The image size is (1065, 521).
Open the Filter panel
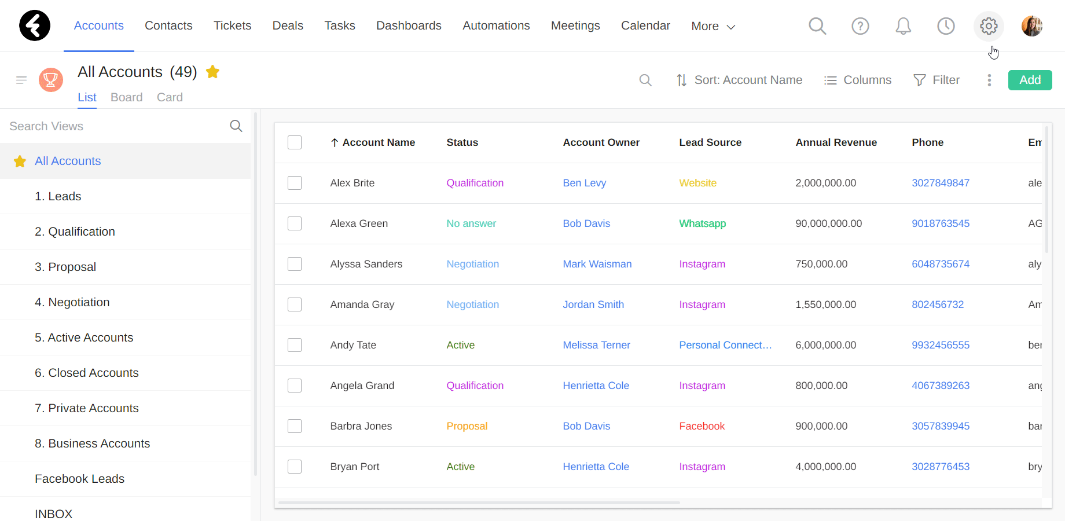coord(936,80)
